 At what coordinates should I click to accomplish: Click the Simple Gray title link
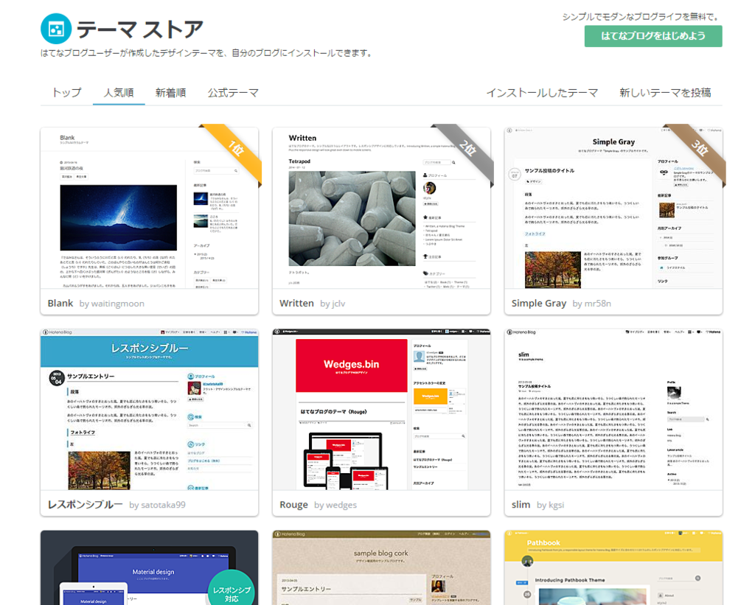(539, 303)
